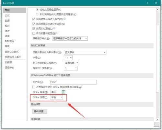Click the 用户名 HFSP text field
Screen dimensions: 162x130
[x=73, y=82]
